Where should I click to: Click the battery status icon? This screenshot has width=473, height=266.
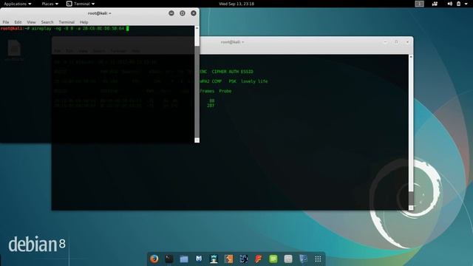click(458, 4)
